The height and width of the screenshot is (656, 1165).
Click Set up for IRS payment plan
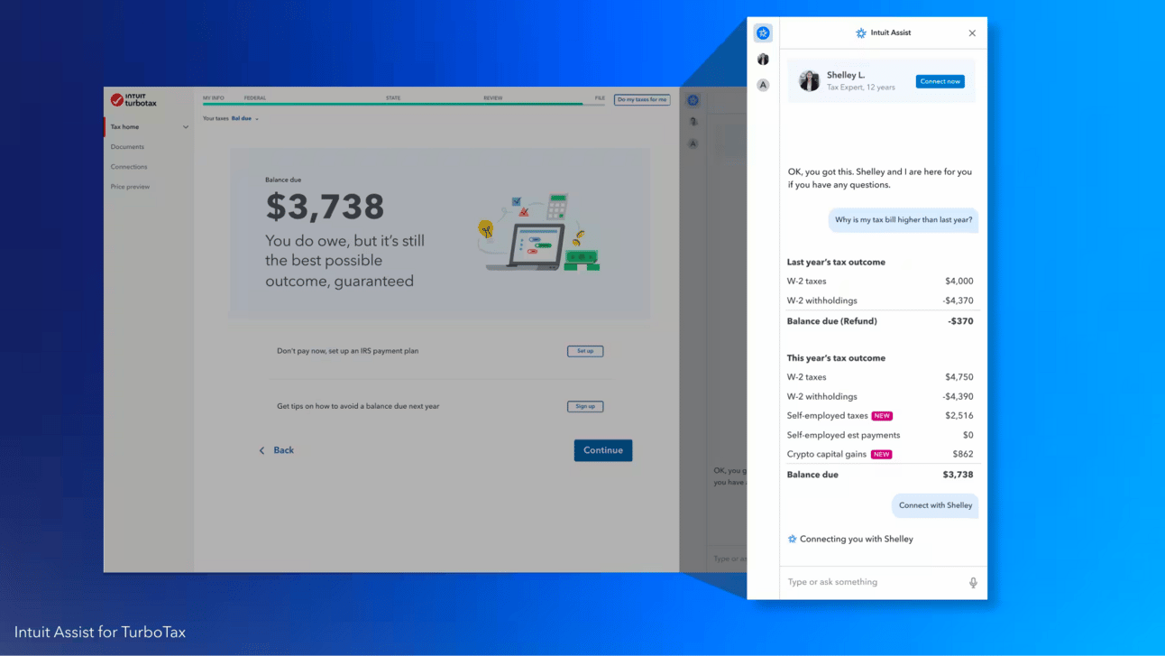585,351
